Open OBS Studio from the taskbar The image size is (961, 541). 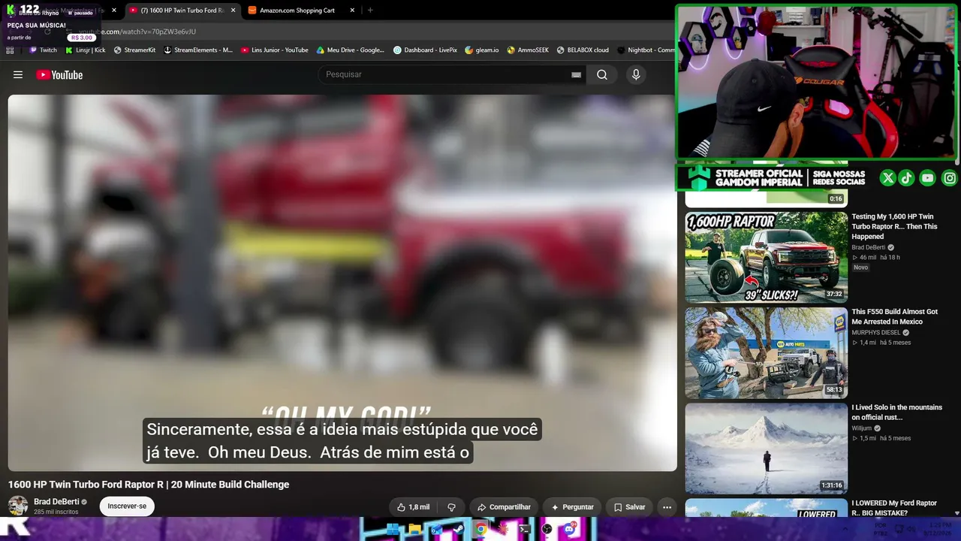pos(547,529)
